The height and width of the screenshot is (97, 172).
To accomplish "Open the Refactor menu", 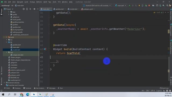I will (x=39, y=2).
